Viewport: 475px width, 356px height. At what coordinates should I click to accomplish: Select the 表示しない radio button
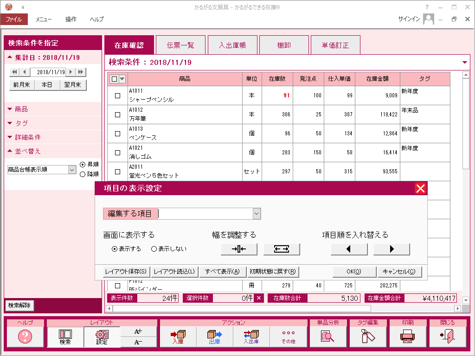pos(154,249)
